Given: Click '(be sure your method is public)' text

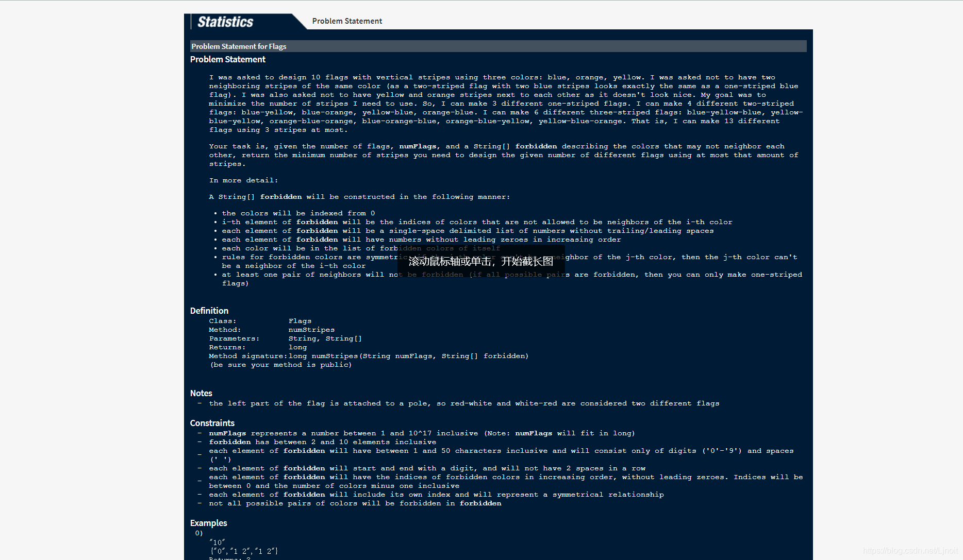Looking at the screenshot, I should [281, 365].
